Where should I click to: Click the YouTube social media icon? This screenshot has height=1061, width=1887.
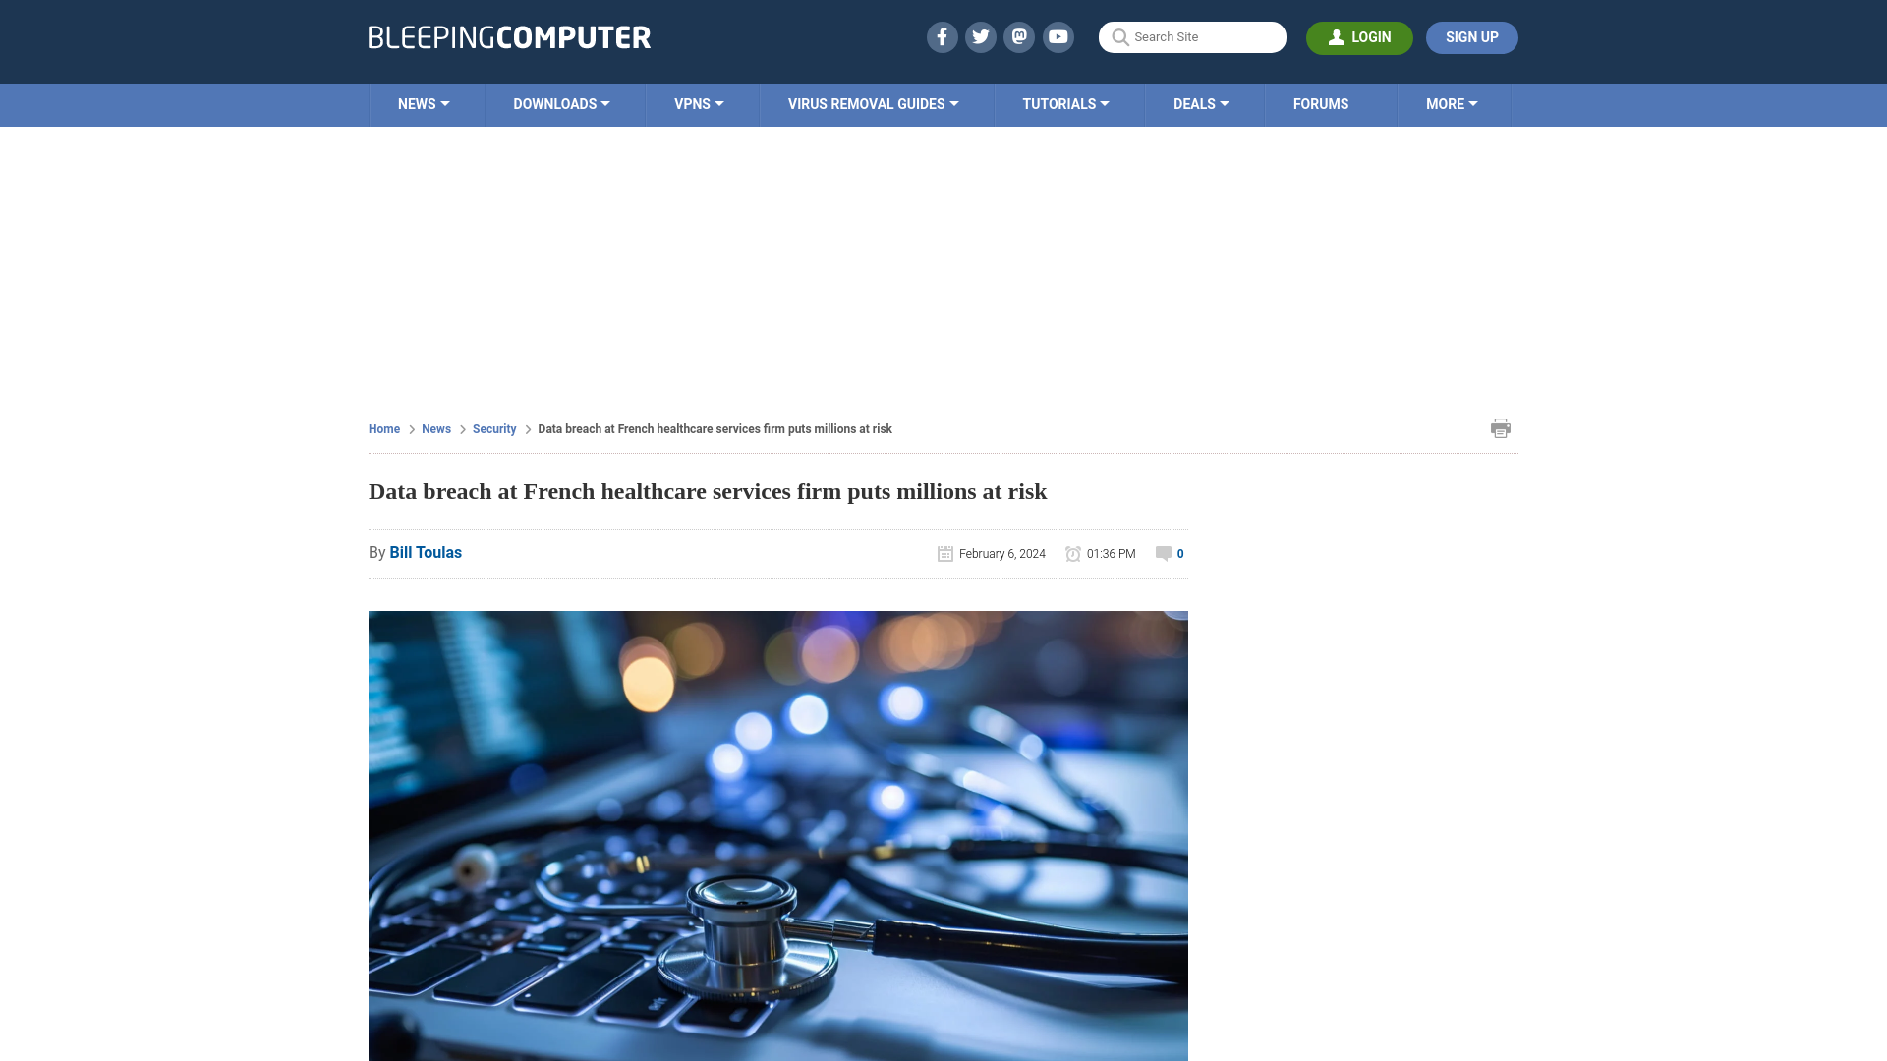coord(1058,36)
